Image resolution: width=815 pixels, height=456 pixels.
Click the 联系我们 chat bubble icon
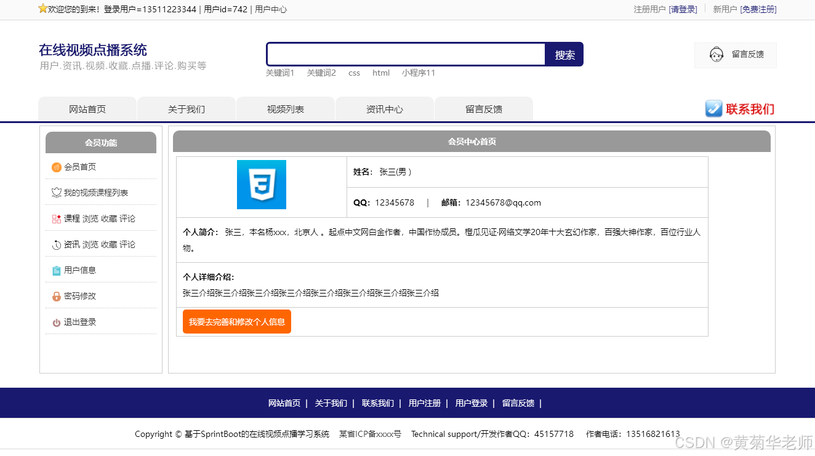[713, 108]
